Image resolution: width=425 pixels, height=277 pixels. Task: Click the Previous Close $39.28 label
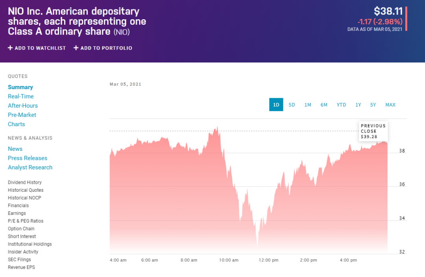pos(373,131)
